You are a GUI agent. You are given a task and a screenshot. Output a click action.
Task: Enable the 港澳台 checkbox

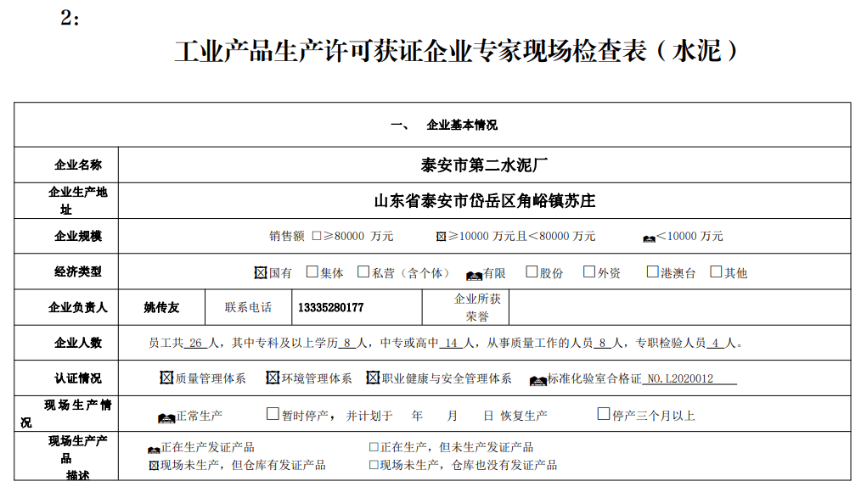tap(653, 272)
